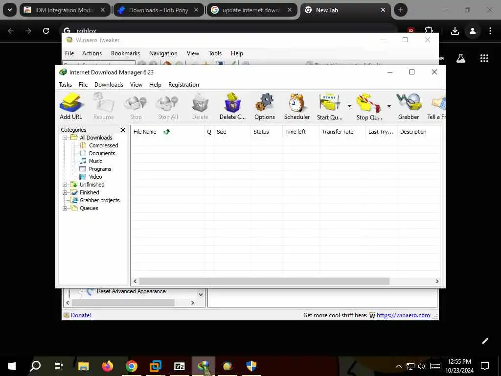Click the download list horizontal scrollbar thumb
Viewport: 501px width, 376px height.
264,282
